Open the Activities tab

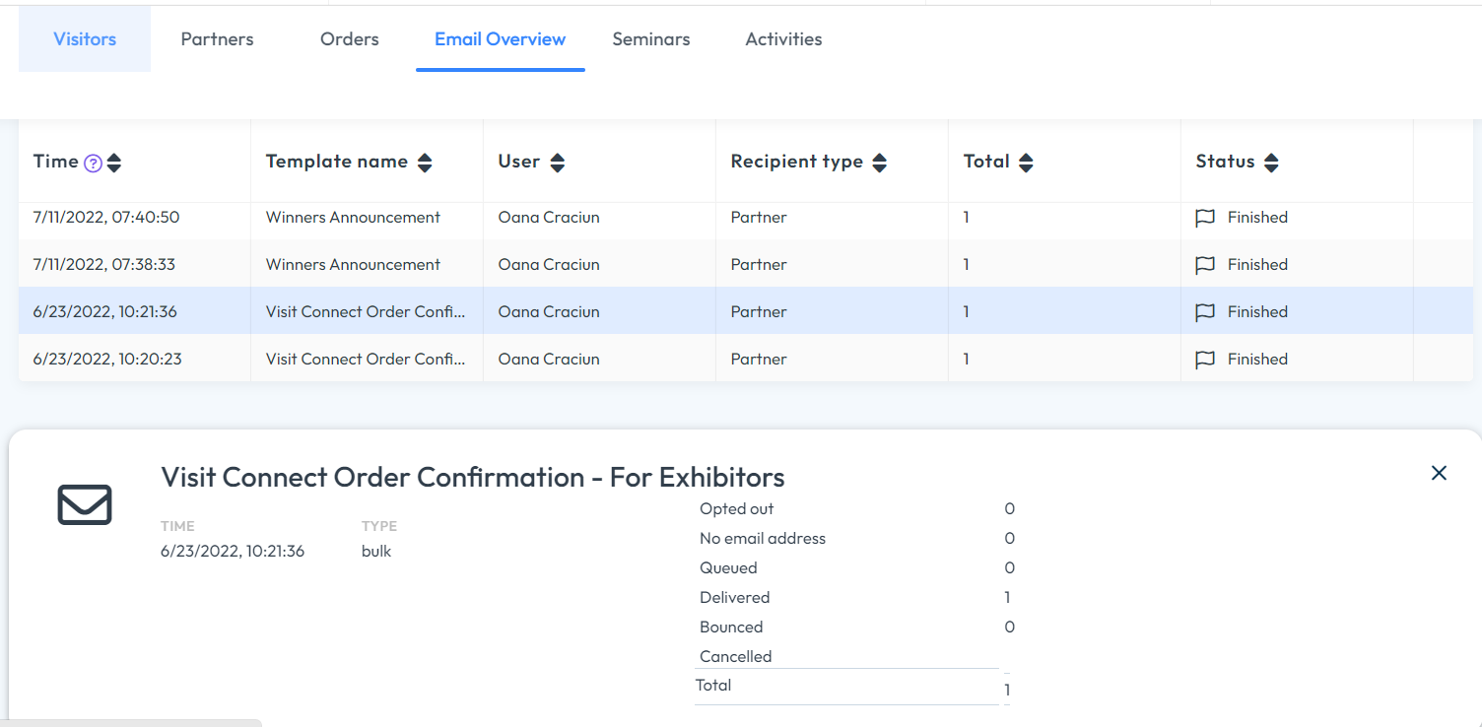tap(783, 38)
